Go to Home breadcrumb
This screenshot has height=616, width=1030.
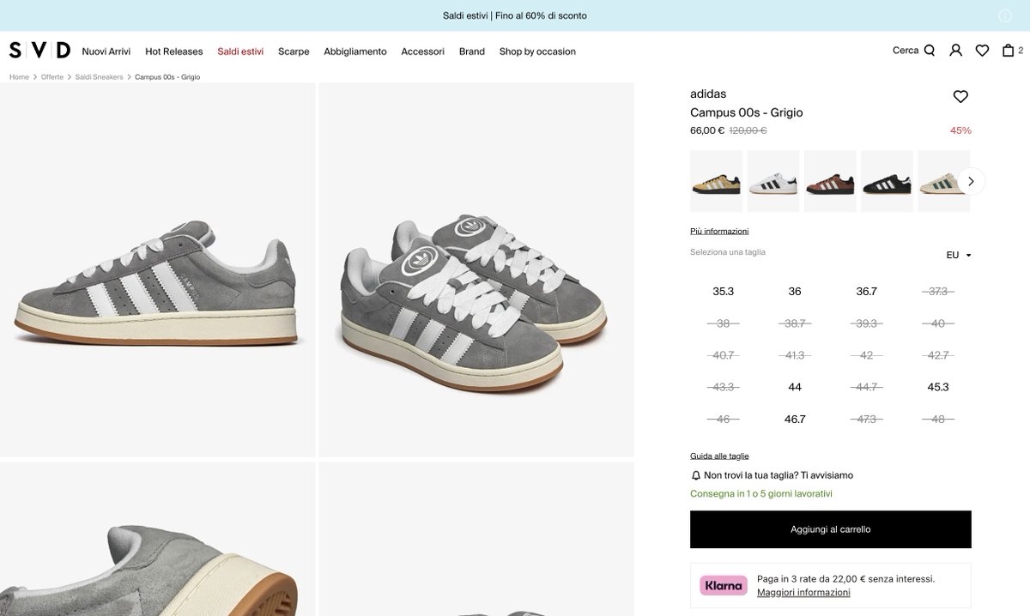click(19, 77)
